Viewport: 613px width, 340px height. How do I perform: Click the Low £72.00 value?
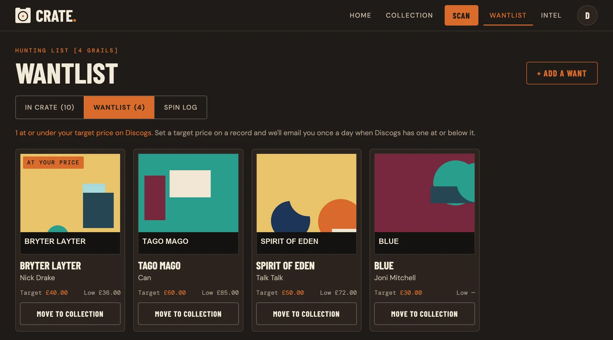coord(338,292)
